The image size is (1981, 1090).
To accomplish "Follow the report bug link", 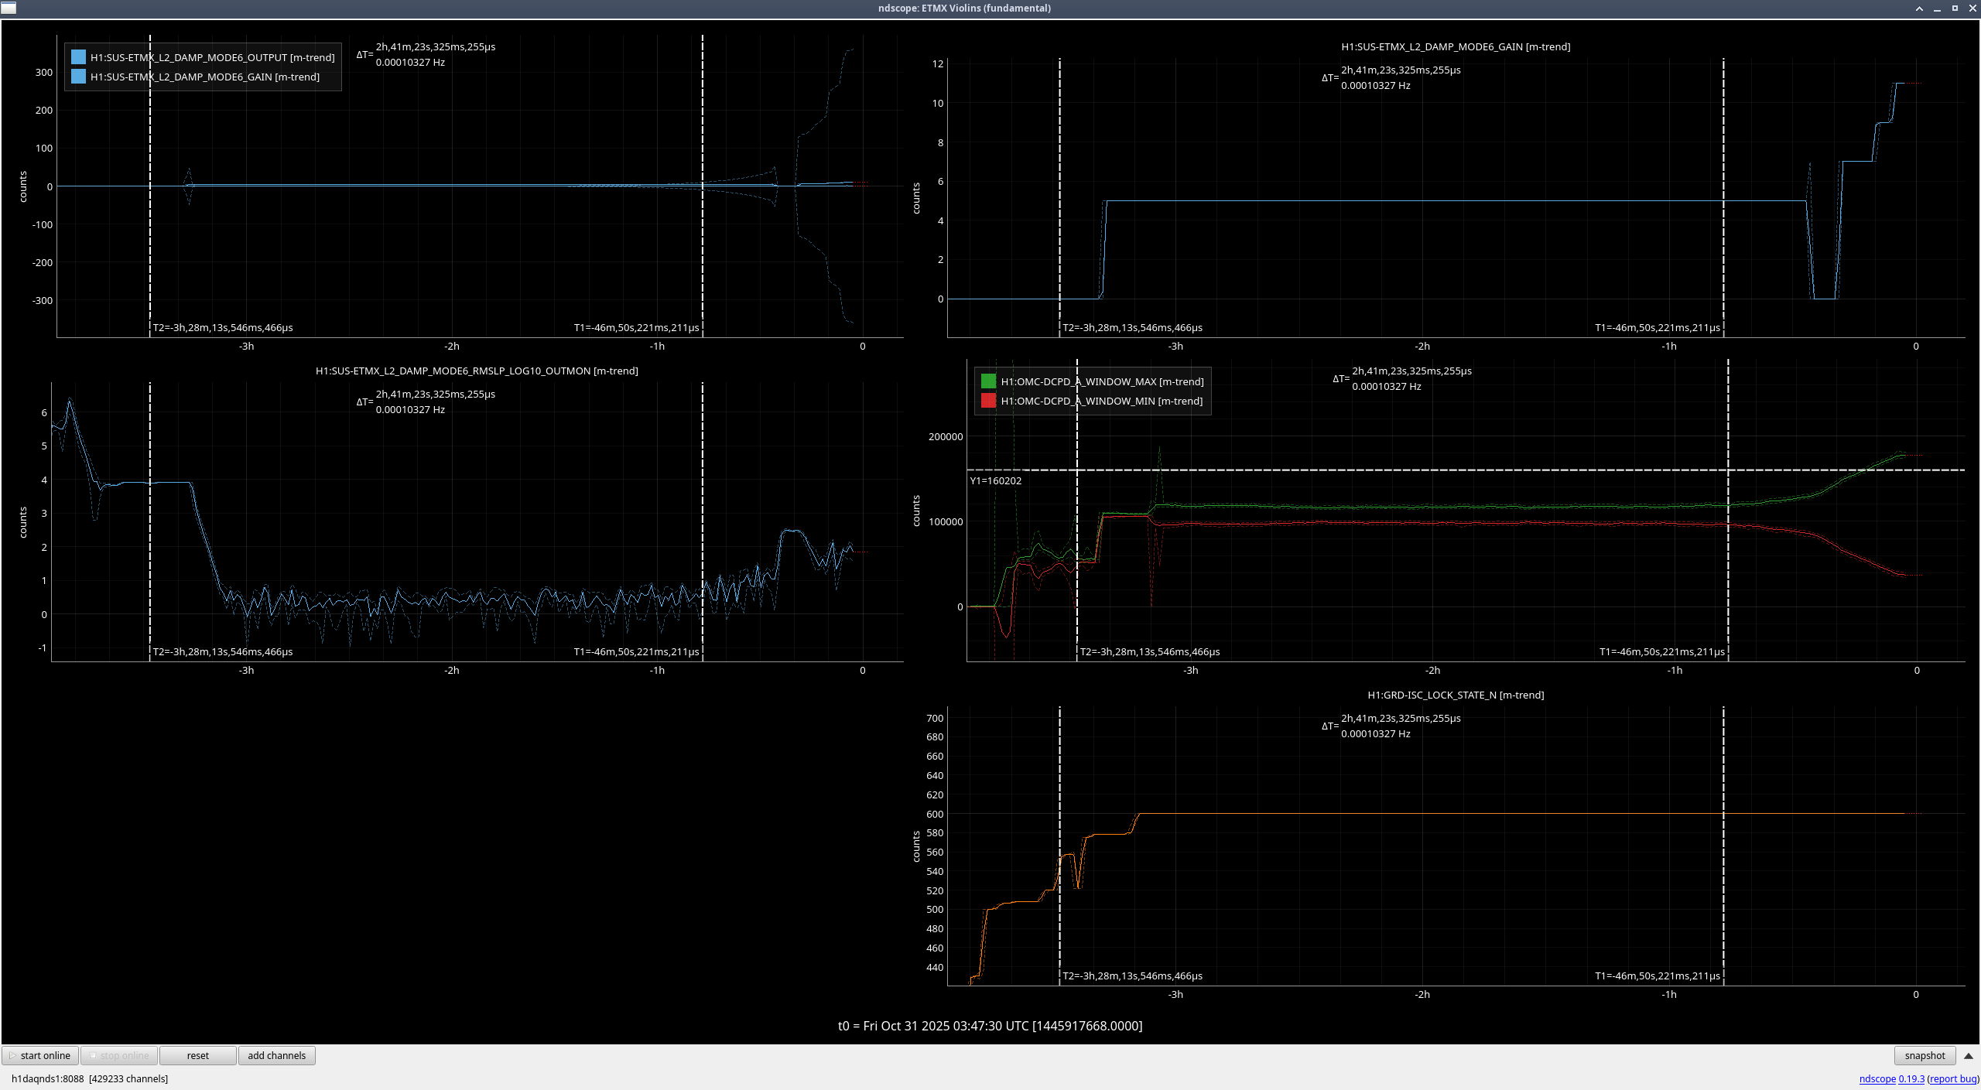I will coord(1952,1078).
